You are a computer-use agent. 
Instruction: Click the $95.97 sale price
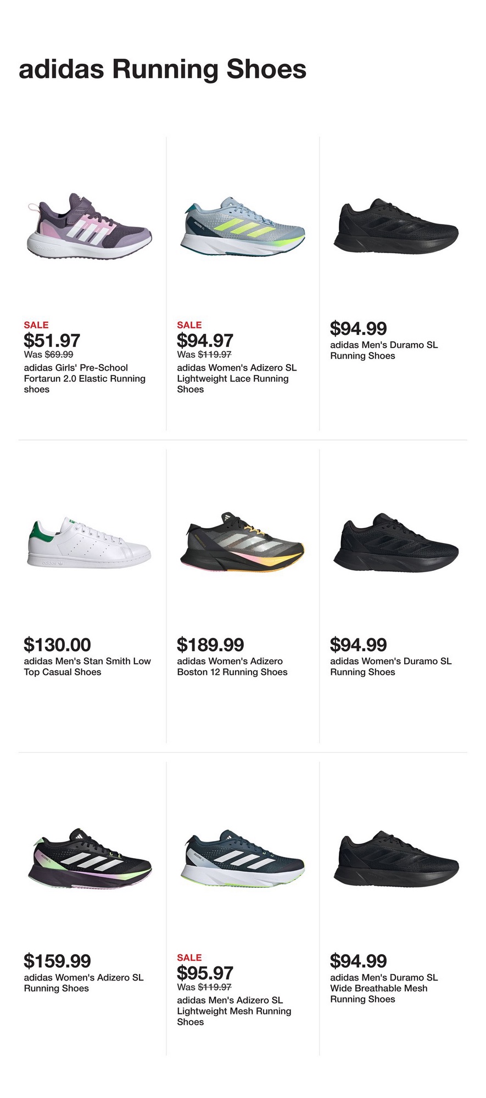pyautogui.click(x=205, y=973)
